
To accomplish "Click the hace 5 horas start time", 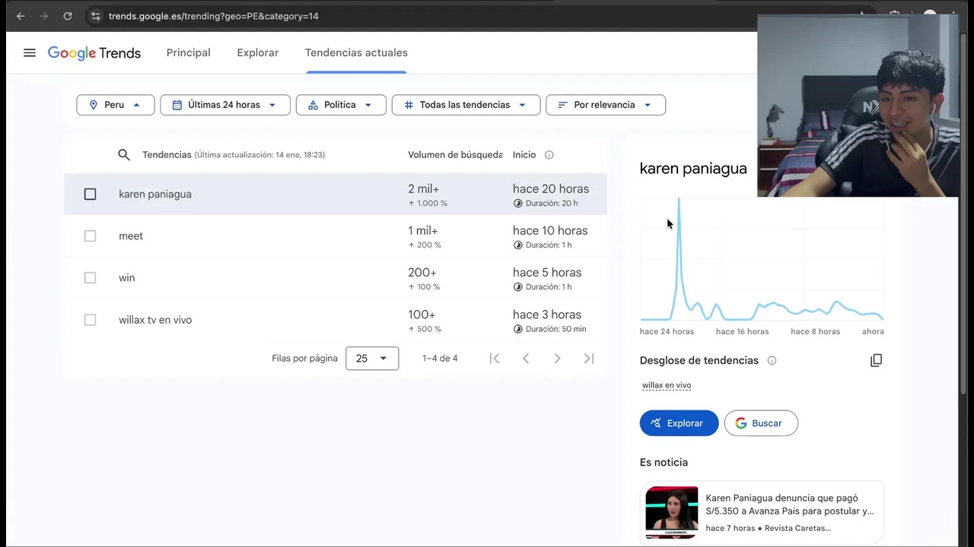I will coord(547,273).
